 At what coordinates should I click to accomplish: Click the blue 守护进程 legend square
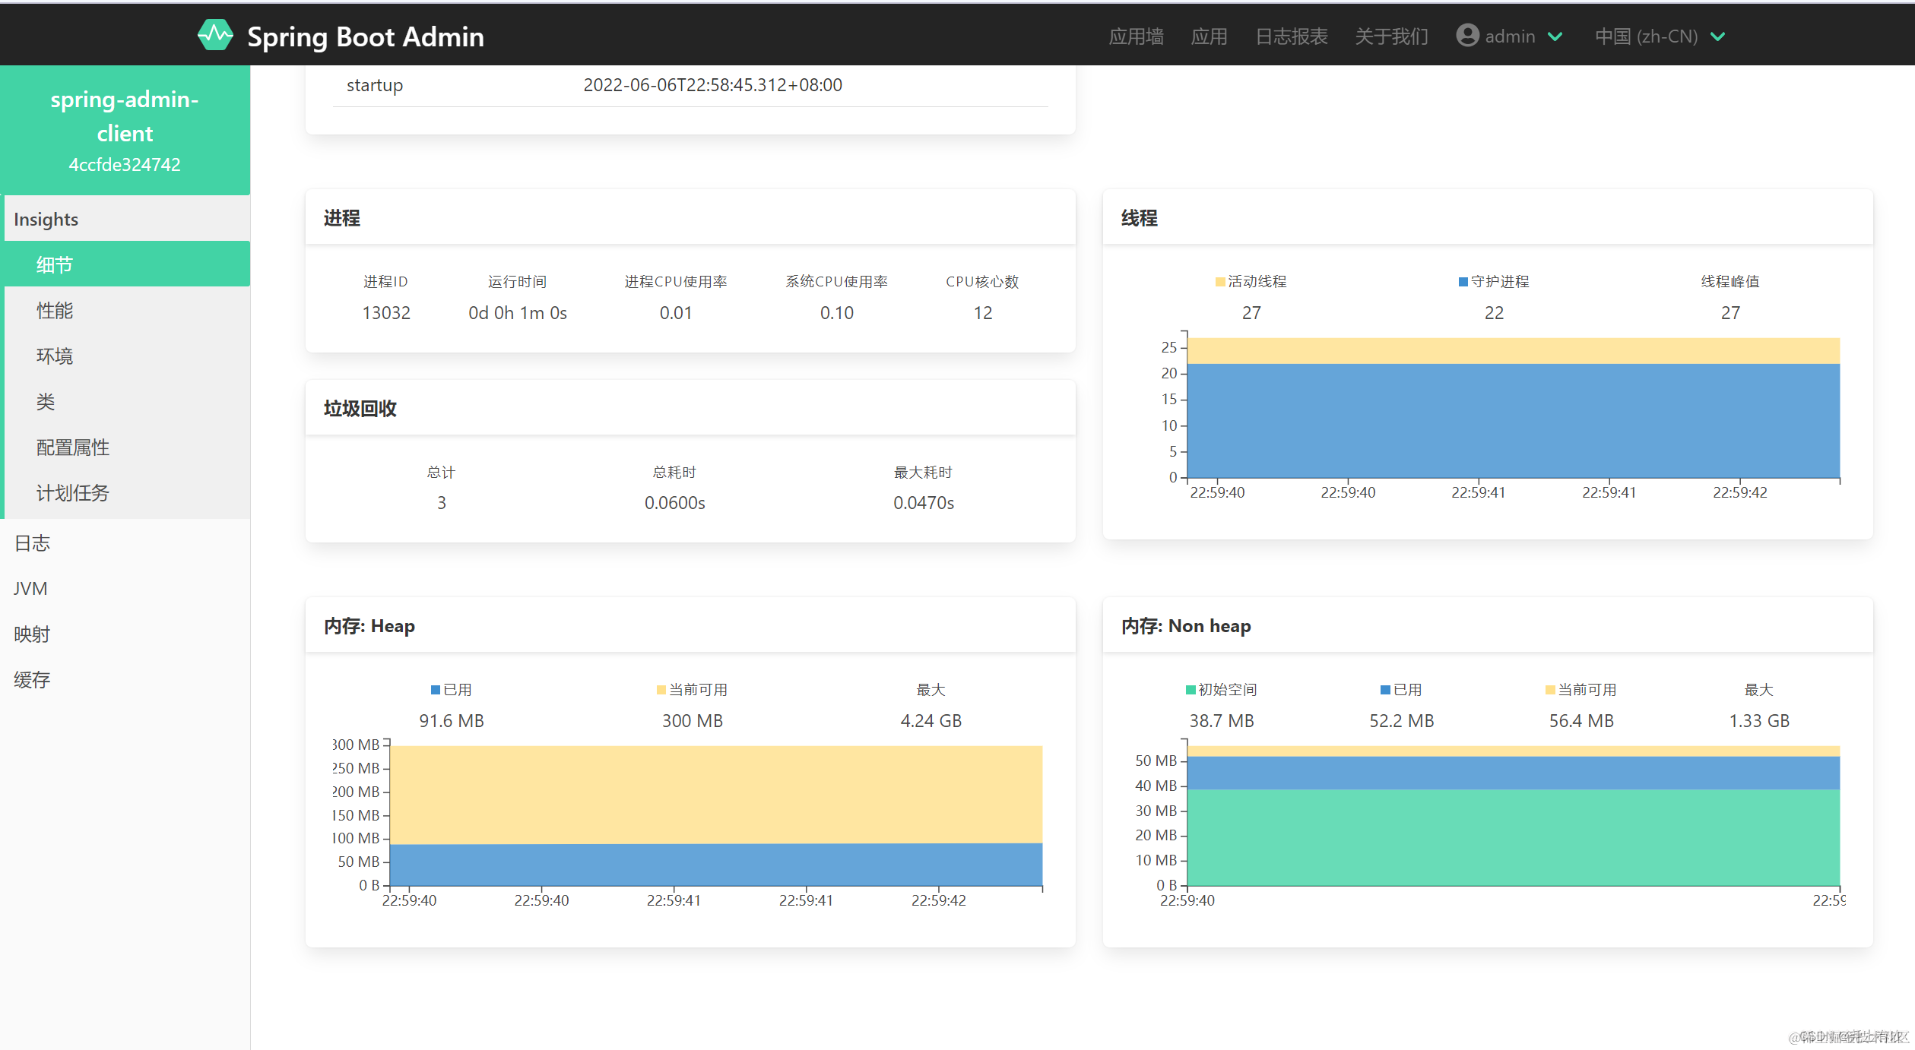[x=1463, y=282]
